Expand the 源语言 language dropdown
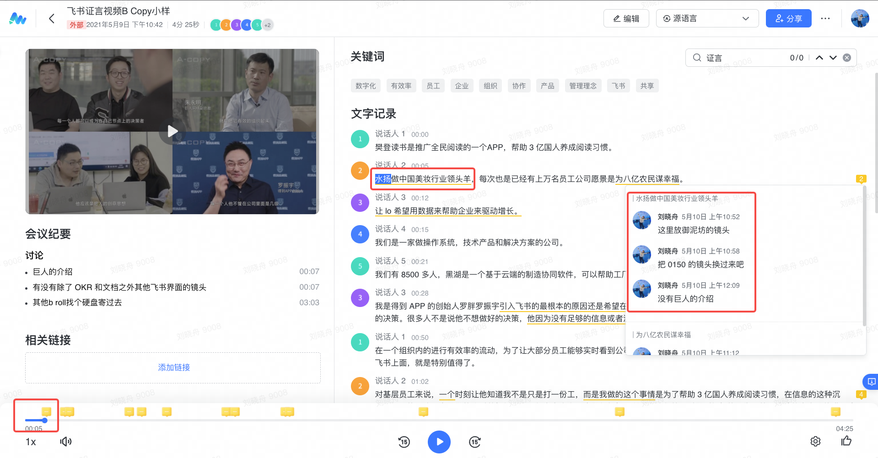Image resolution: width=878 pixels, height=458 pixels. coord(707,18)
